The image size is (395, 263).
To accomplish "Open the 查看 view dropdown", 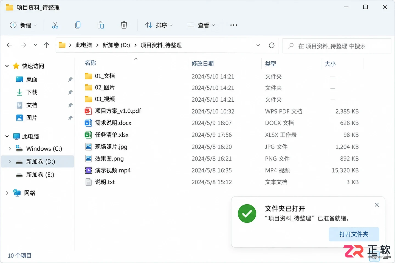I will pos(201,25).
